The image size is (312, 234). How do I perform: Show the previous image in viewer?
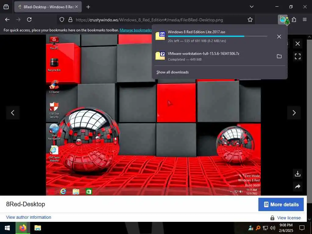click(13, 113)
